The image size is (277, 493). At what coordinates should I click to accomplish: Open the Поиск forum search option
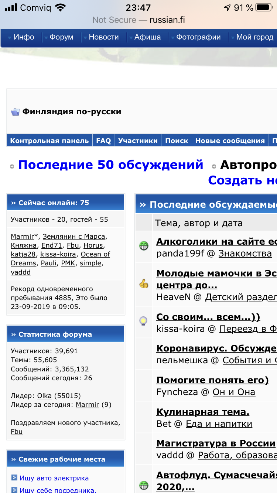tap(177, 140)
